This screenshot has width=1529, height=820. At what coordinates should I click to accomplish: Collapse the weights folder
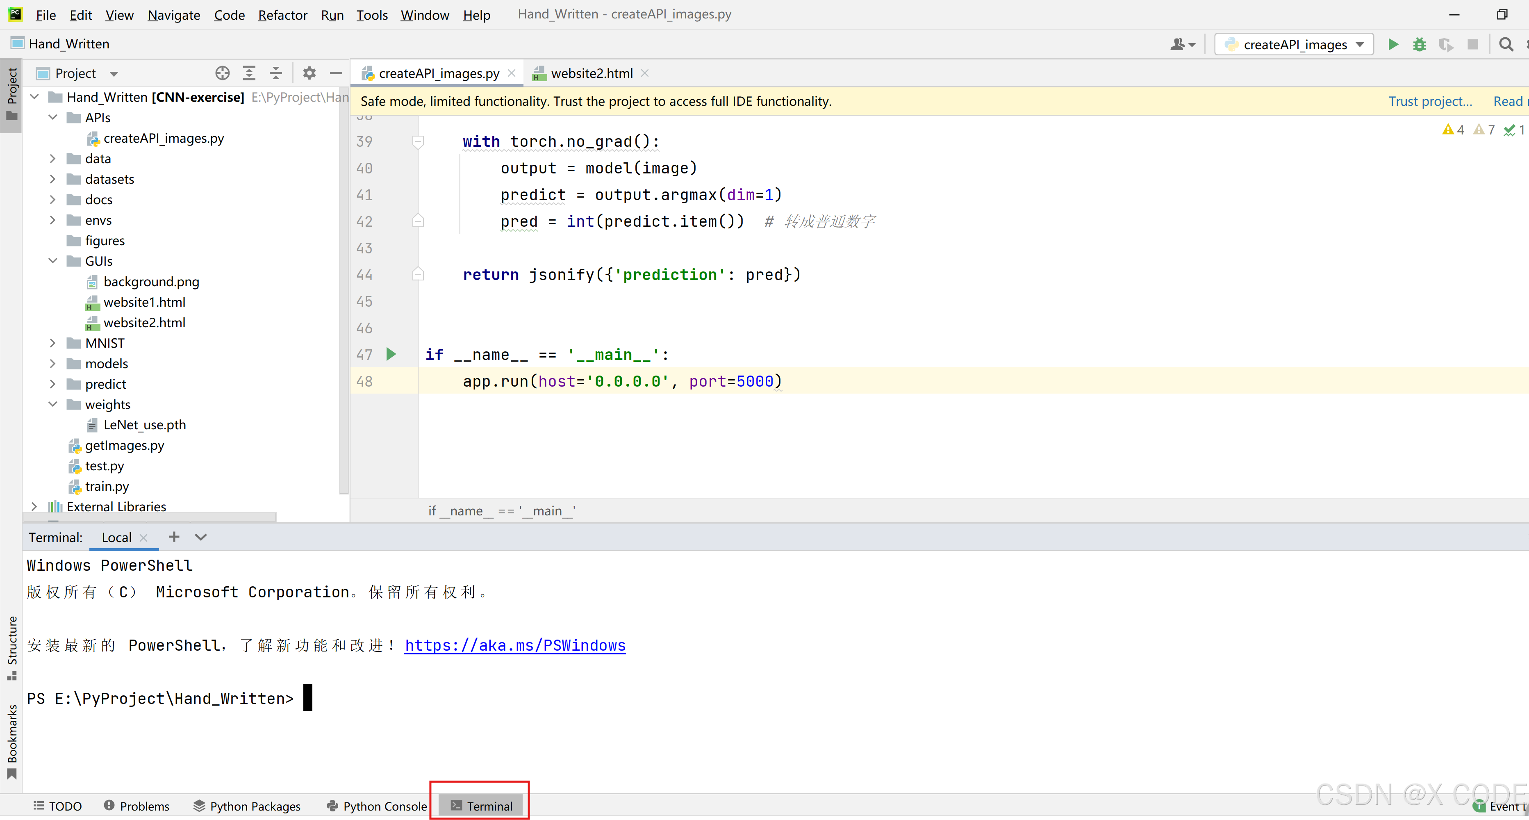click(x=53, y=404)
